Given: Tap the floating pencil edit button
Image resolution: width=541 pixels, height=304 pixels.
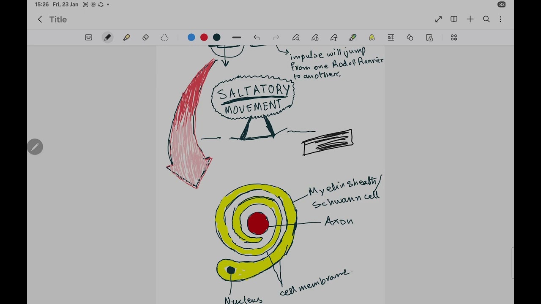Looking at the screenshot, I should pyautogui.click(x=35, y=147).
